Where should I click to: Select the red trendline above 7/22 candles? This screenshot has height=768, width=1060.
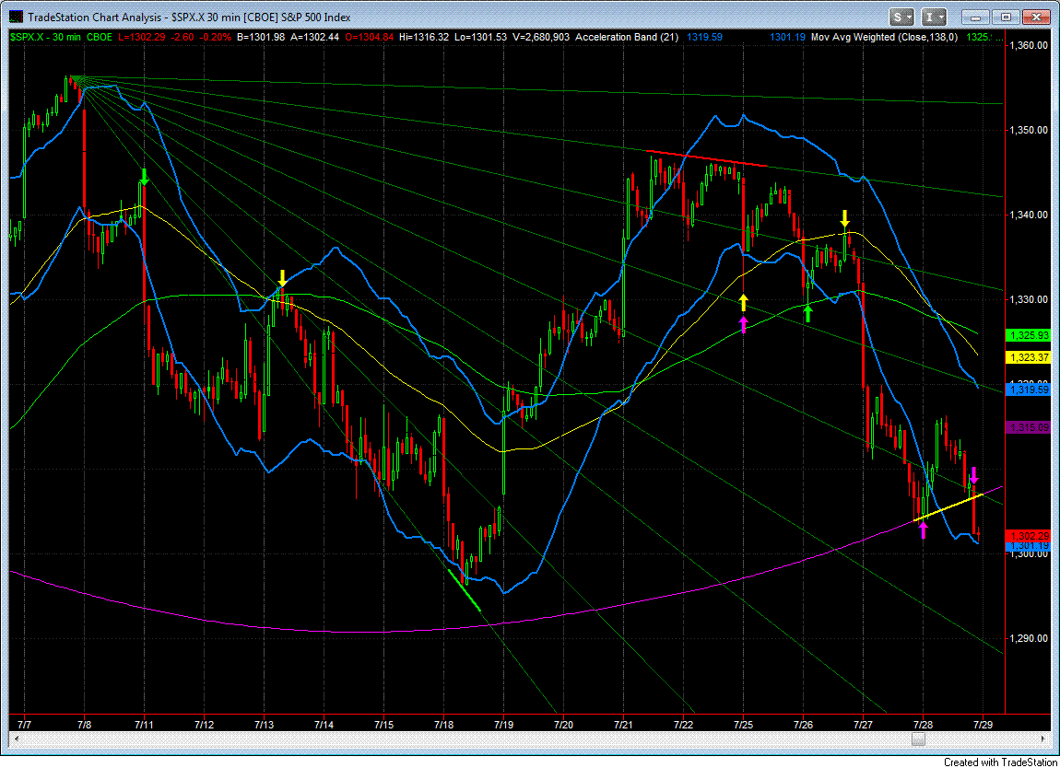point(707,158)
